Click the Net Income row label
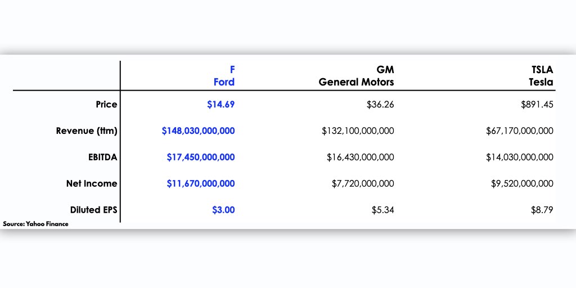Image resolution: width=576 pixels, height=288 pixels. point(92,184)
